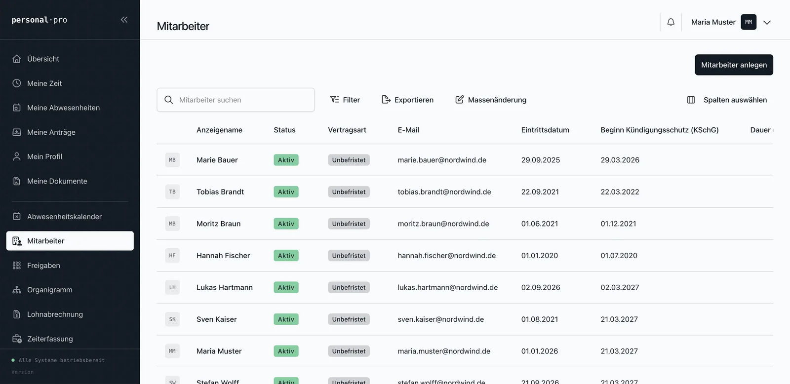Open Marie Bauer's employee record
790x384 pixels.
(217, 160)
